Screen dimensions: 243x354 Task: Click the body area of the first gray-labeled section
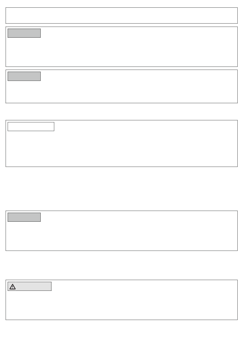pyautogui.click(x=121, y=52)
